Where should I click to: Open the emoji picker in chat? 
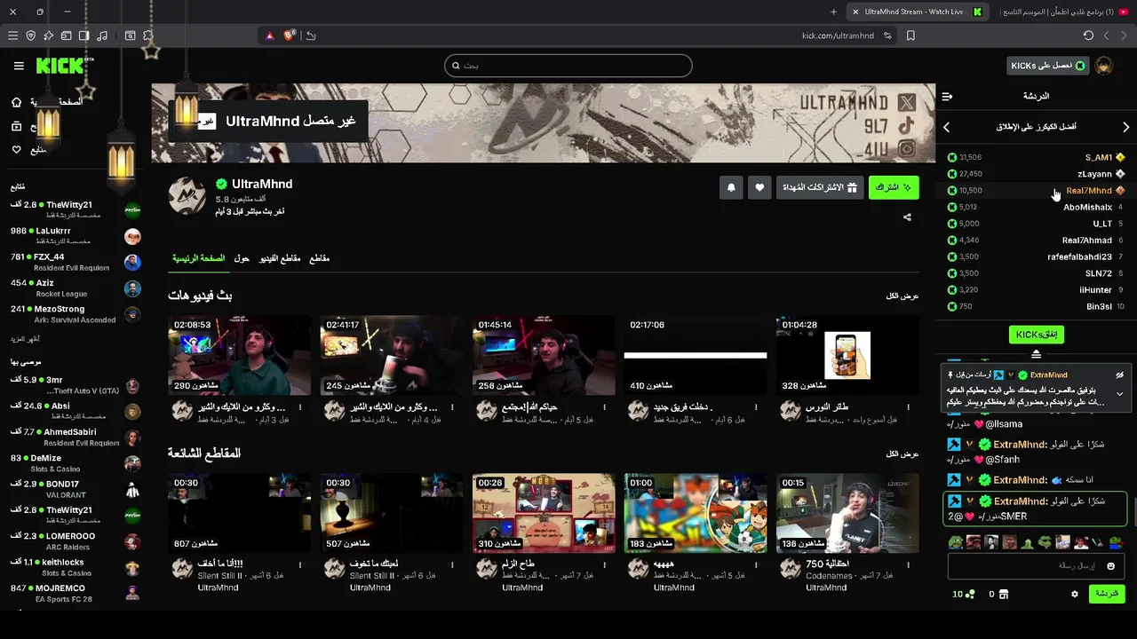(1109, 565)
